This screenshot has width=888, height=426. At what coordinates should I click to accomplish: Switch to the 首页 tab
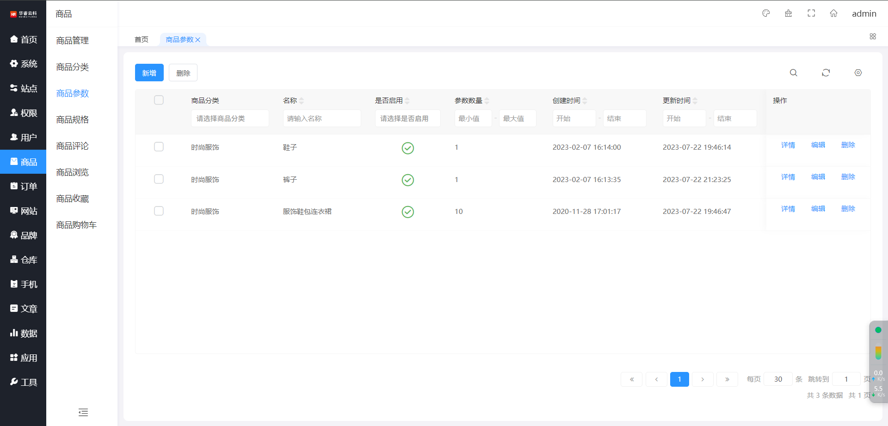point(142,40)
